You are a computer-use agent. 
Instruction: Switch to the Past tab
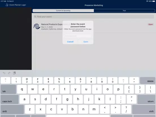point(124,10)
